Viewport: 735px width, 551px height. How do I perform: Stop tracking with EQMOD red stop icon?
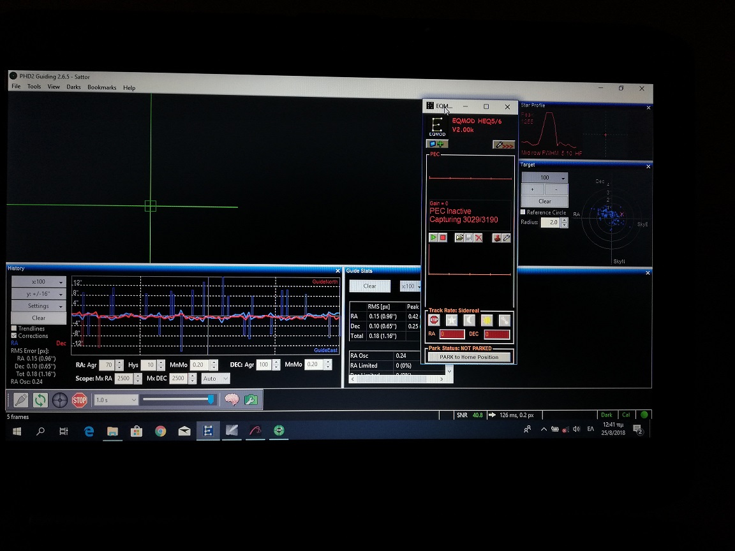coord(434,320)
